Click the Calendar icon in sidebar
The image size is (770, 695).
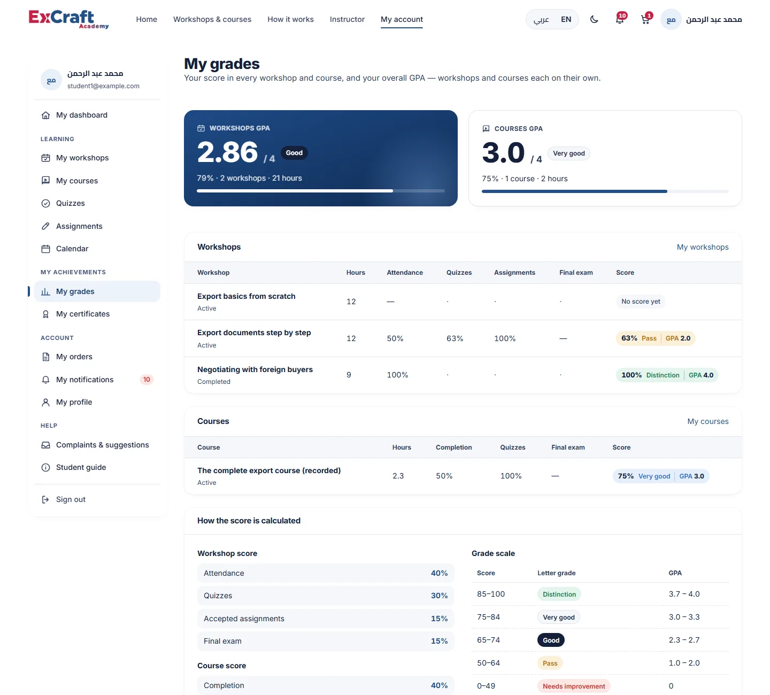tap(46, 249)
